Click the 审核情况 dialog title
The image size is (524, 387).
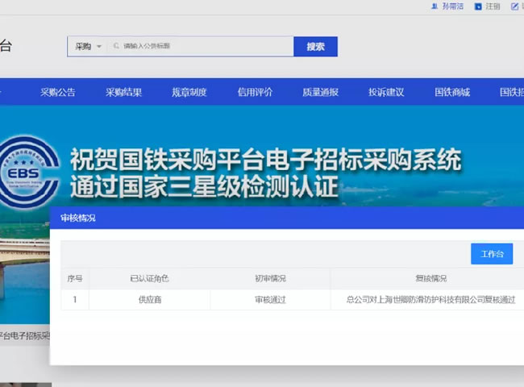click(x=78, y=218)
